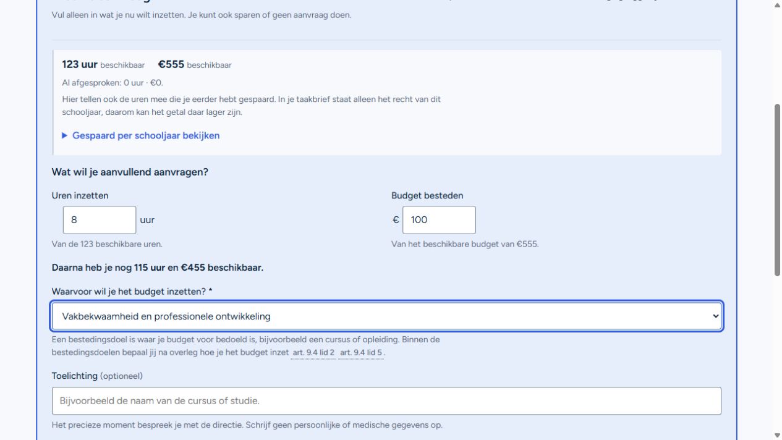Click the 'Uren inzetten' field label
The width and height of the screenshot is (782, 440).
[80, 195]
